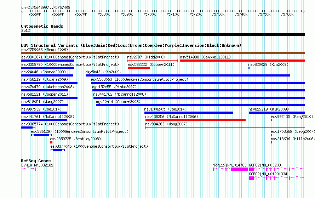This screenshot has height=198, width=315.
Task: Open nsv438356 (McCarroll2006) label
Action: pyautogui.click(x=172, y=117)
